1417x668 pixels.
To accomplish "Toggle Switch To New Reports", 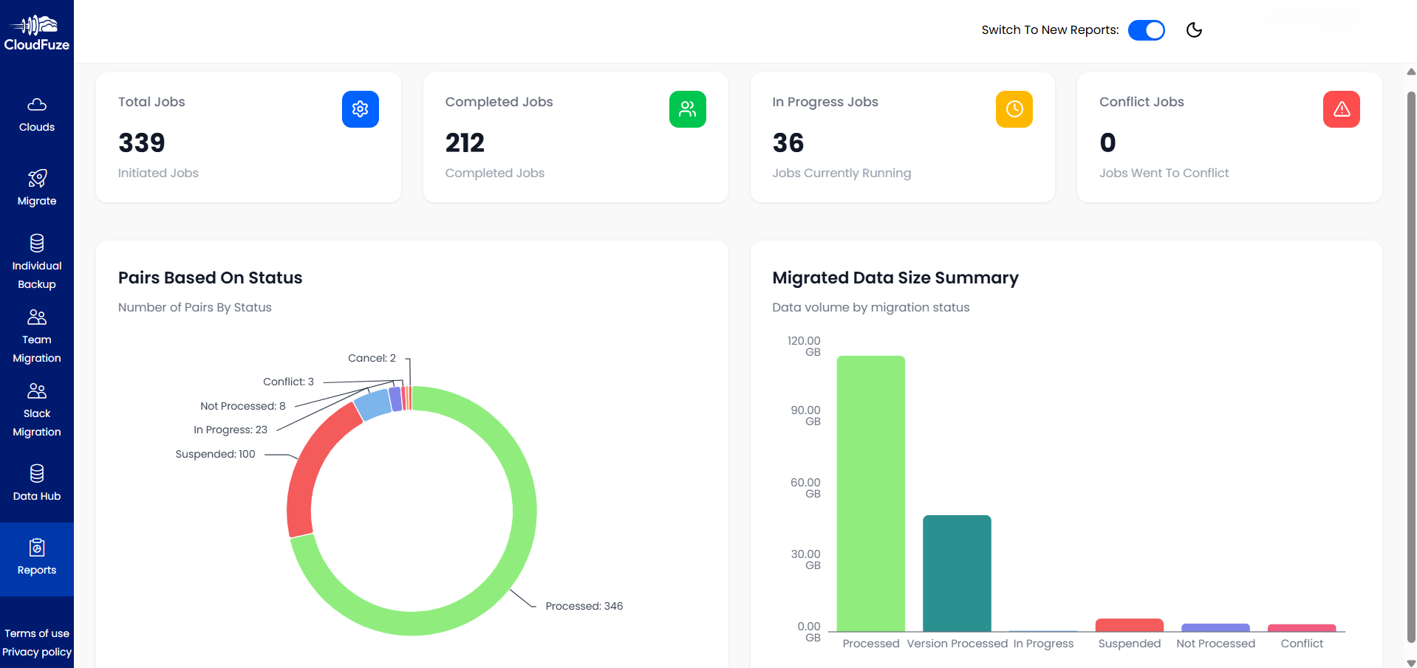I will [x=1147, y=30].
